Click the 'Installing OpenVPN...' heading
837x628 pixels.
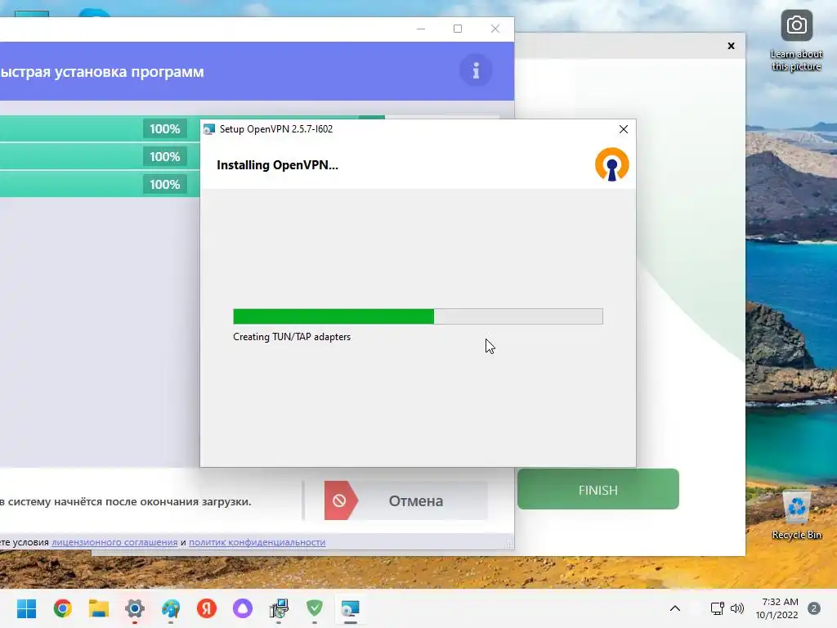coord(277,165)
